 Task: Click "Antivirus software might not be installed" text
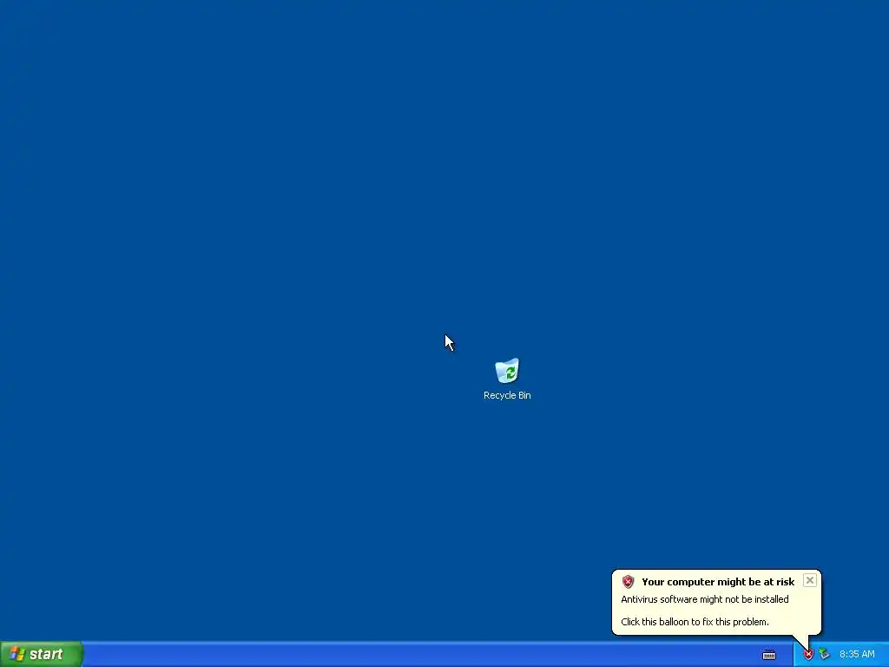coord(705,599)
